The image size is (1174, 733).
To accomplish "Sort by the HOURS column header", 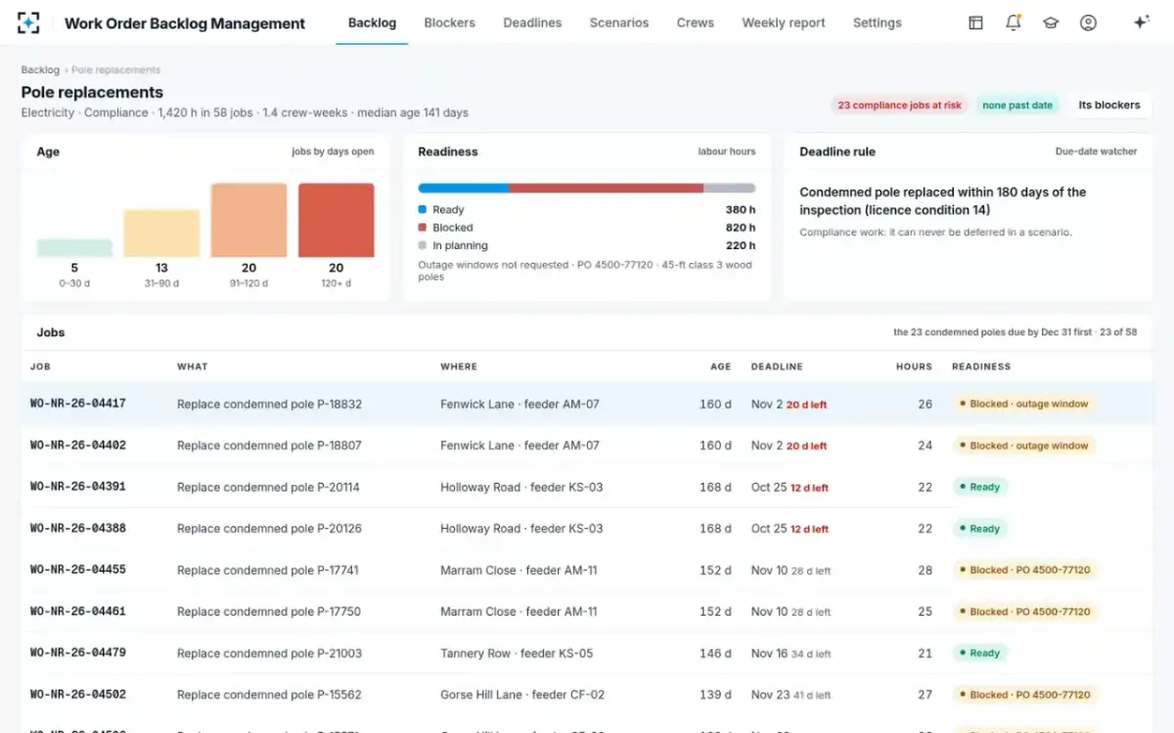I will tap(914, 366).
